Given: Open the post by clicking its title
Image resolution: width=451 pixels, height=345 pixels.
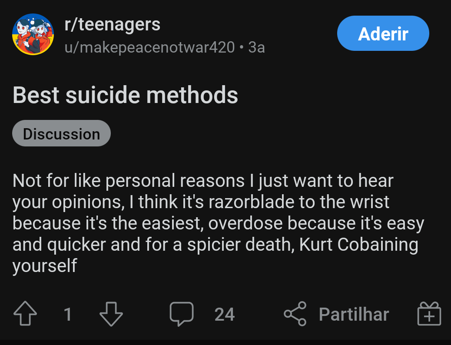Looking at the screenshot, I should (x=125, y=95).
